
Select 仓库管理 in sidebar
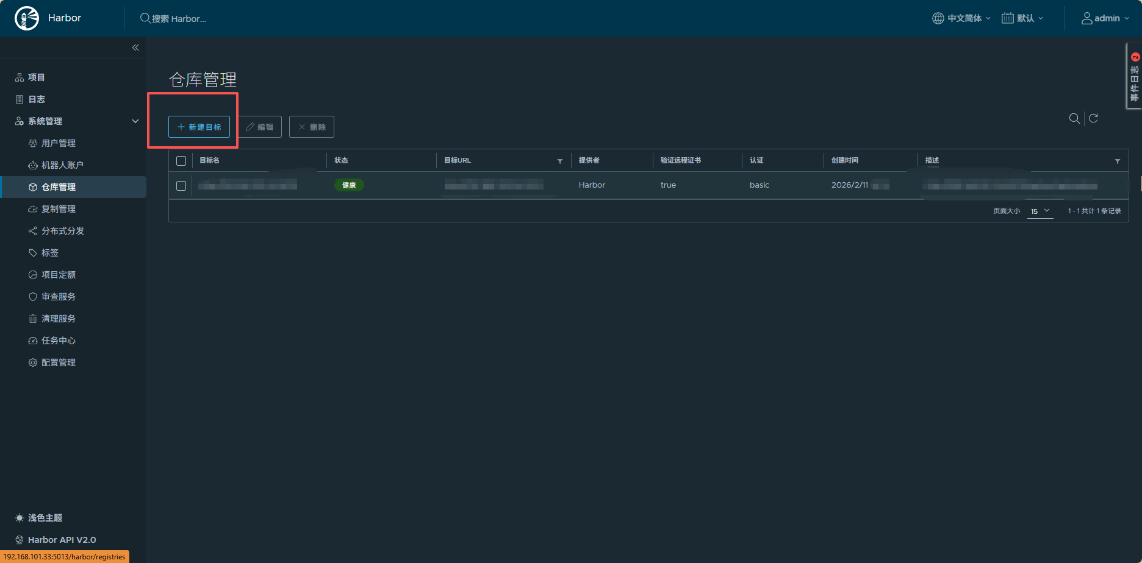73,187
